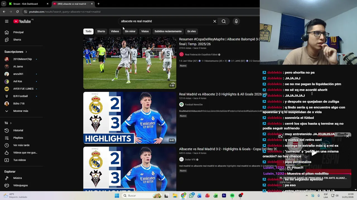Show hidden system tray icons
This screenshot has height=200, width=357.
point(307,196)
